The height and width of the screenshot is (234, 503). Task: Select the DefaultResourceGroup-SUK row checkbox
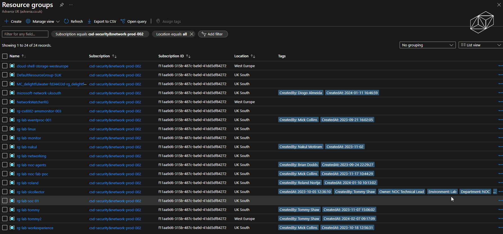(x=5, y=75)
